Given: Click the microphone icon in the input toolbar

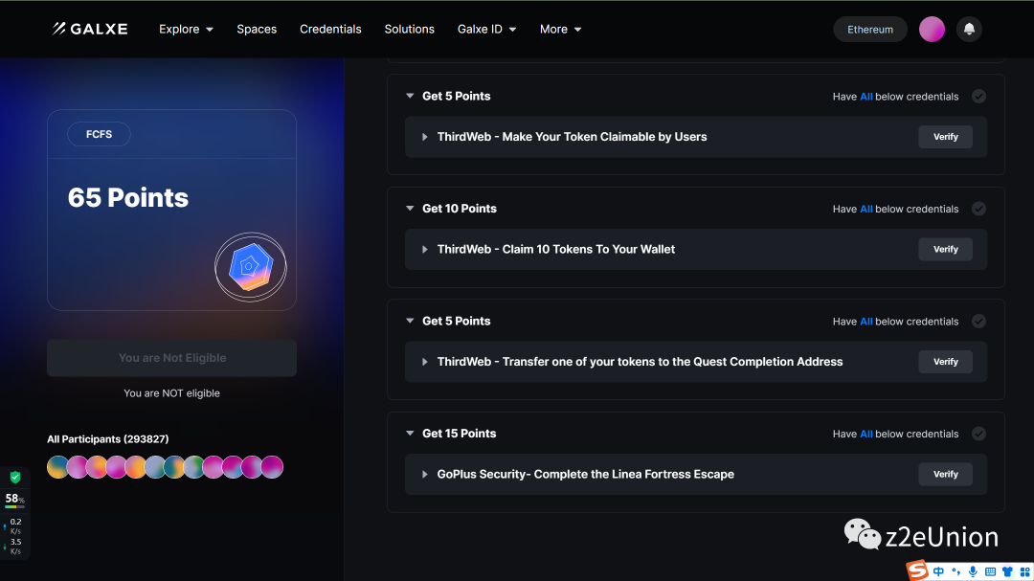Looking at the screenshot, I should [973, 571].
